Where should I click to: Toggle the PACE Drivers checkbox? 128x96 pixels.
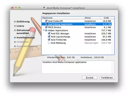(46, 27)
